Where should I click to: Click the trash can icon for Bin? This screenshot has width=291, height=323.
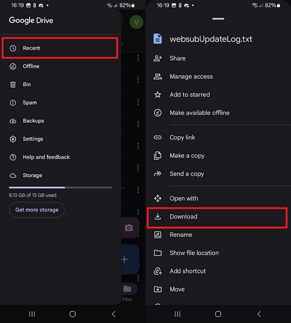pos(13,85)
